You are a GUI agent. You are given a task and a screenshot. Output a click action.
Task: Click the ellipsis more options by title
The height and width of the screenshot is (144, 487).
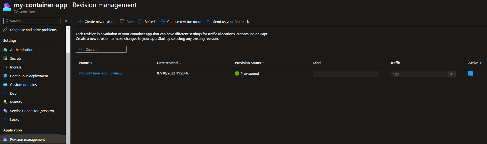[145, 5]
